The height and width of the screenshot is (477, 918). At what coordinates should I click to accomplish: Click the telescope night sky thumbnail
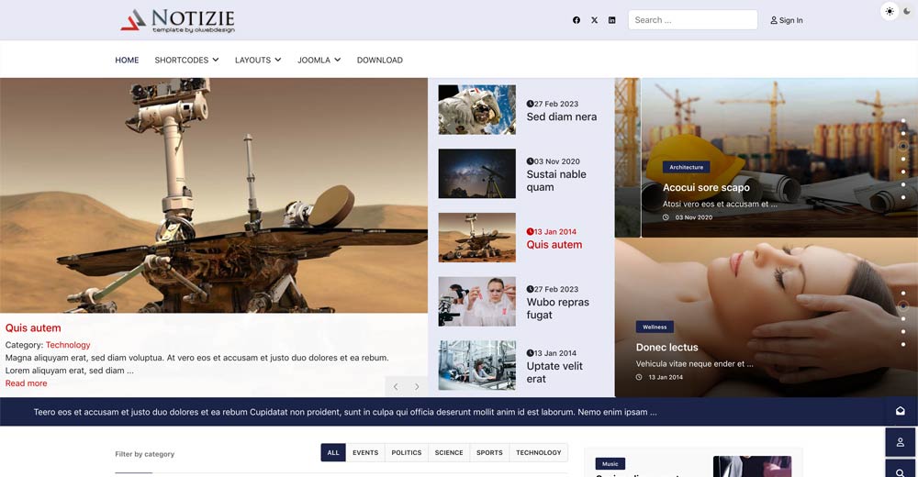477,173
